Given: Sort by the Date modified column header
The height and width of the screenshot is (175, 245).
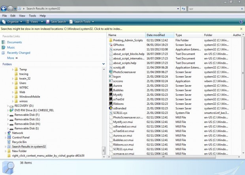Looking at the screenshot, I should (160, 35).
